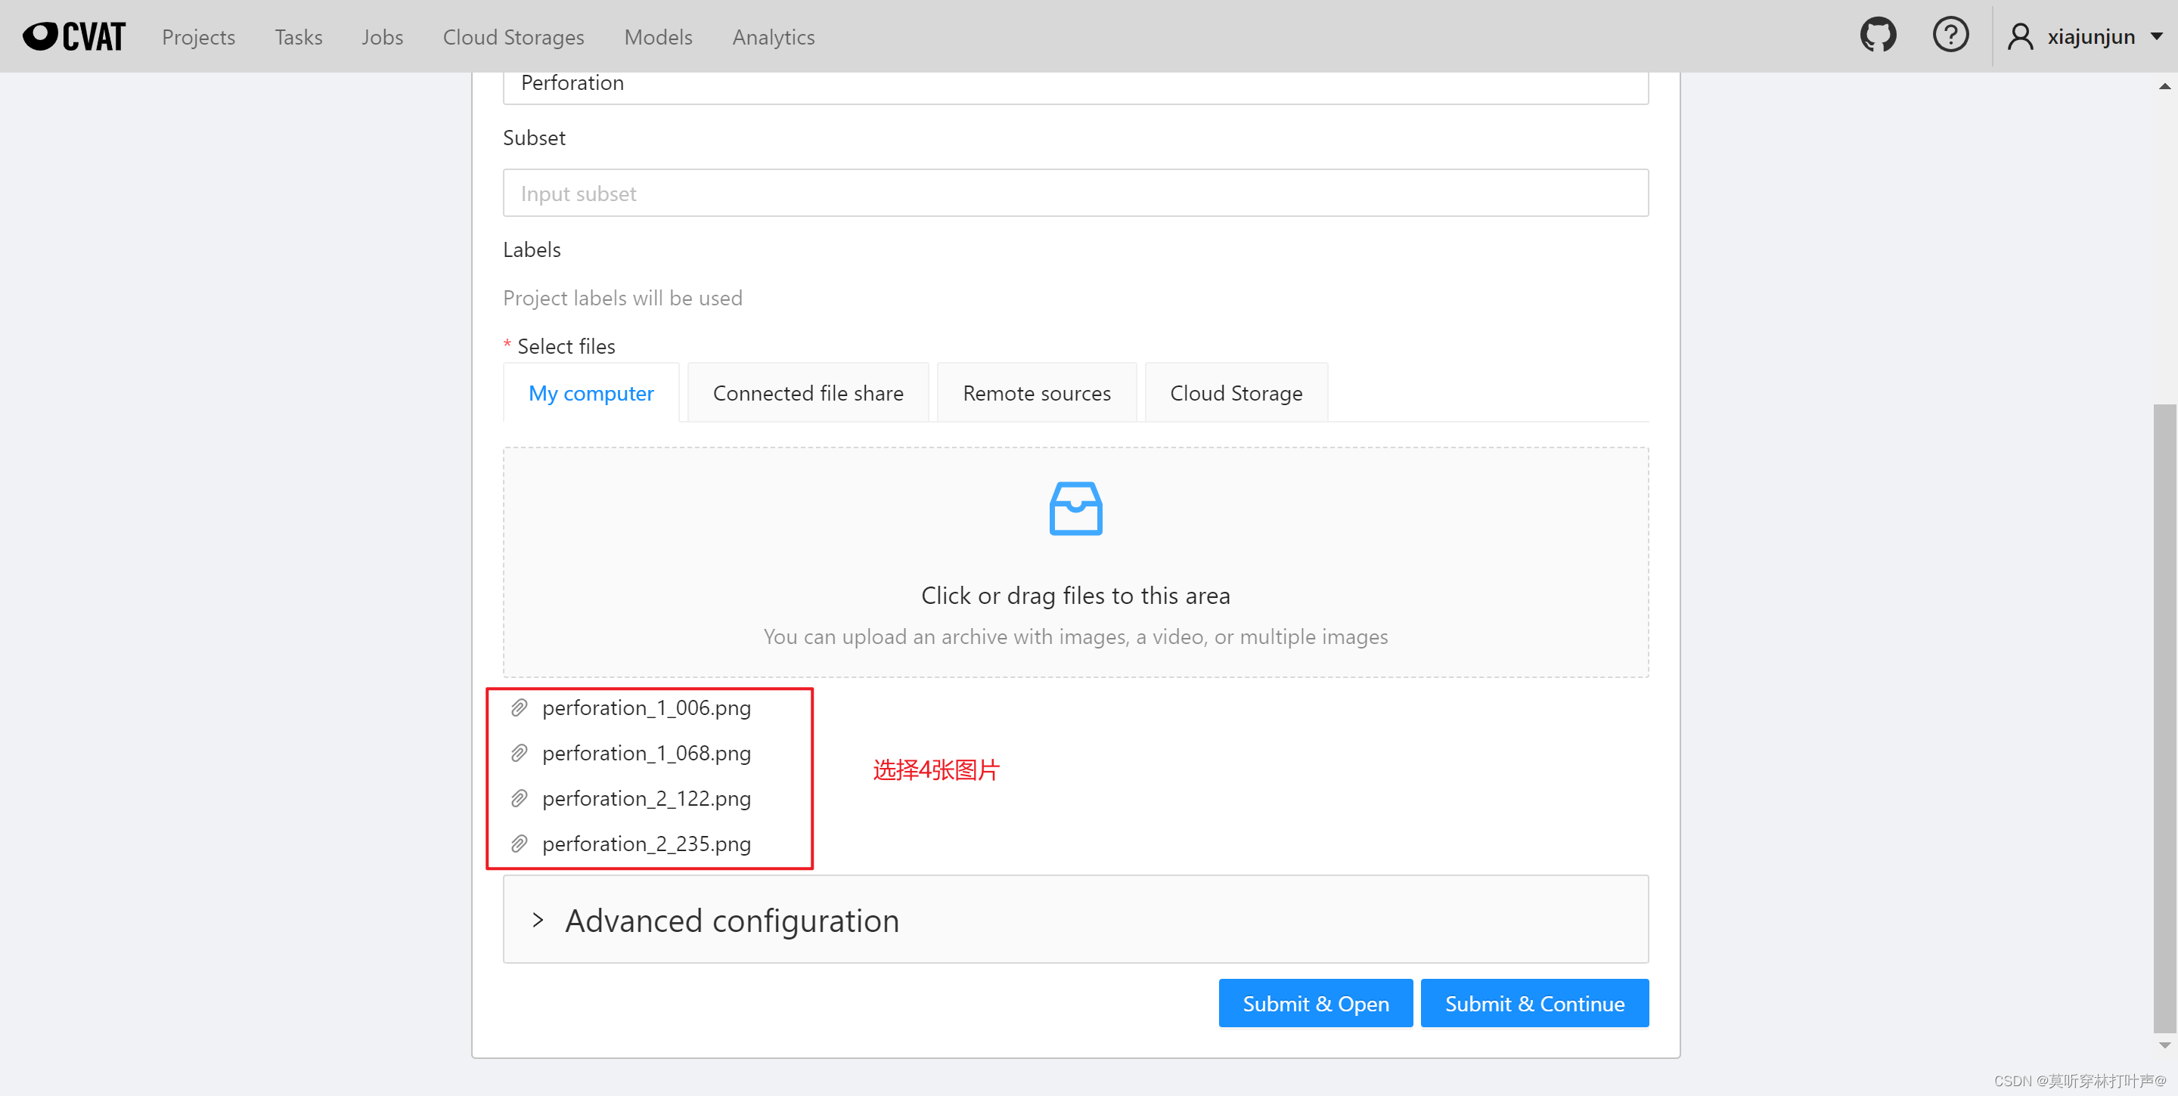The width and height of the screenshot is (2178, 1096).
Task: Switch to Connected file share tab
Action: tap(808, 393)
